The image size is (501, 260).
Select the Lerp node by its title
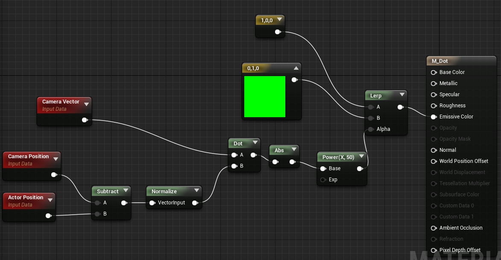[376, 96]
